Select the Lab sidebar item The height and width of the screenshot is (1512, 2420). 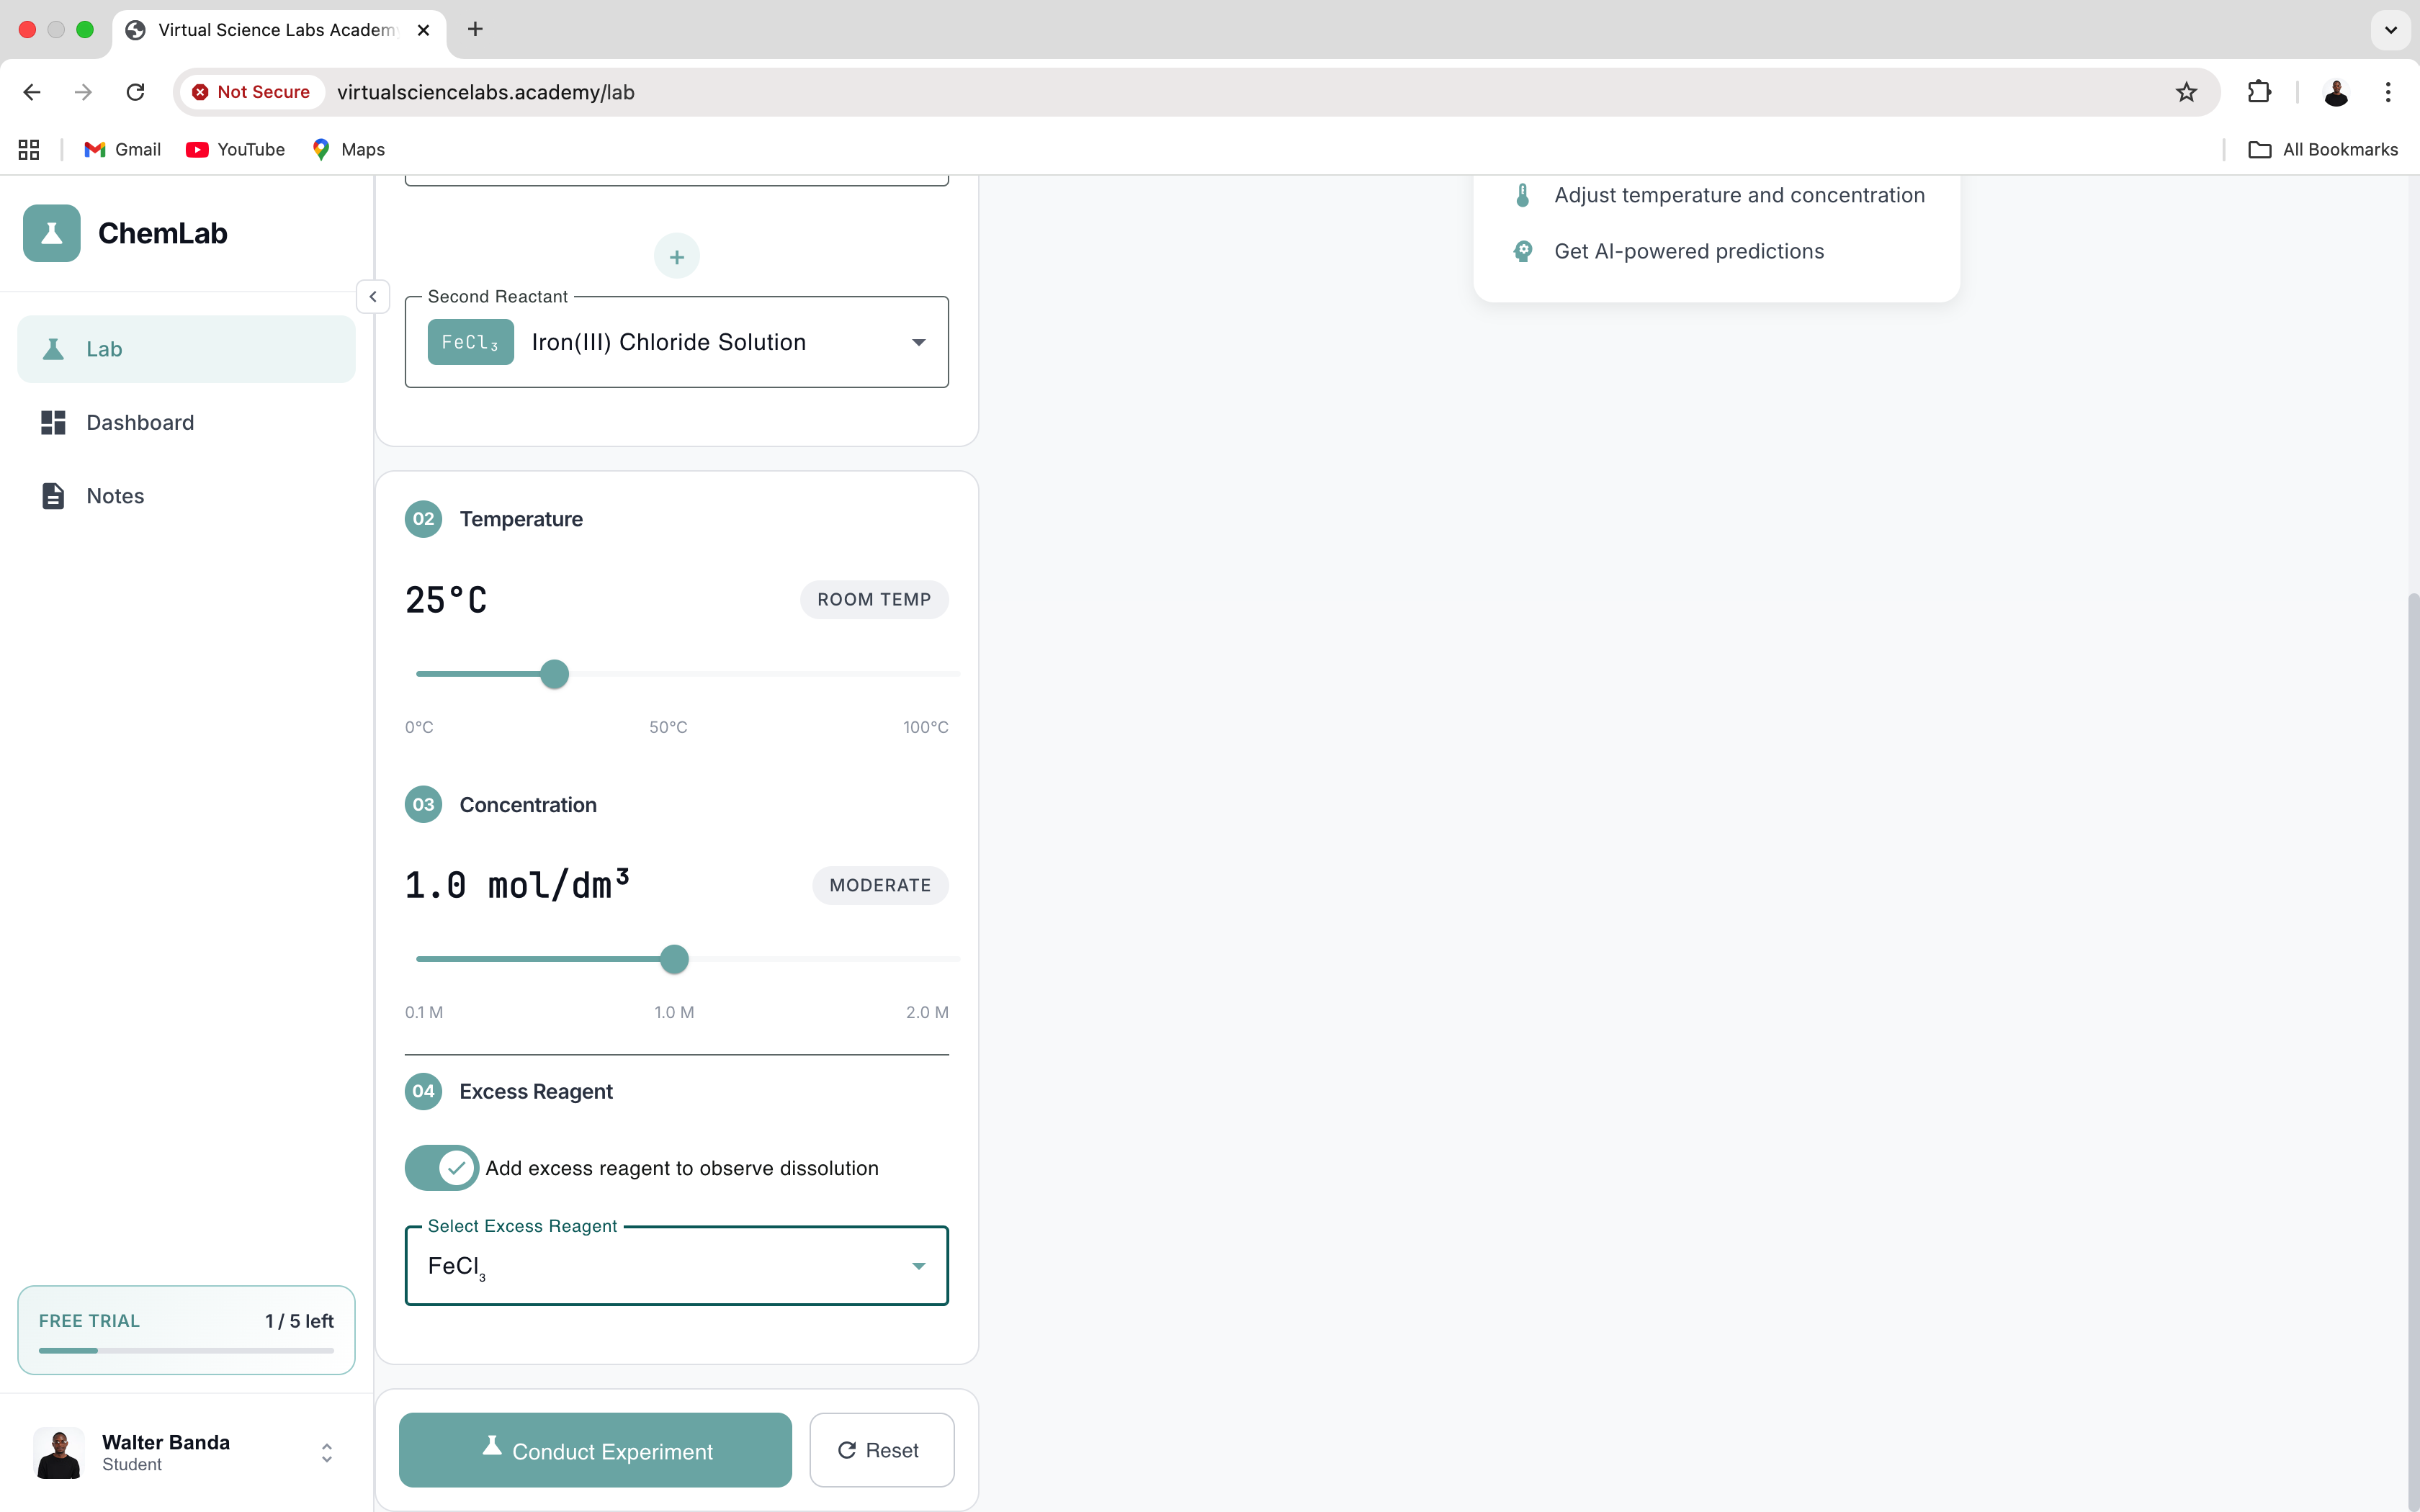coord(104,349)
